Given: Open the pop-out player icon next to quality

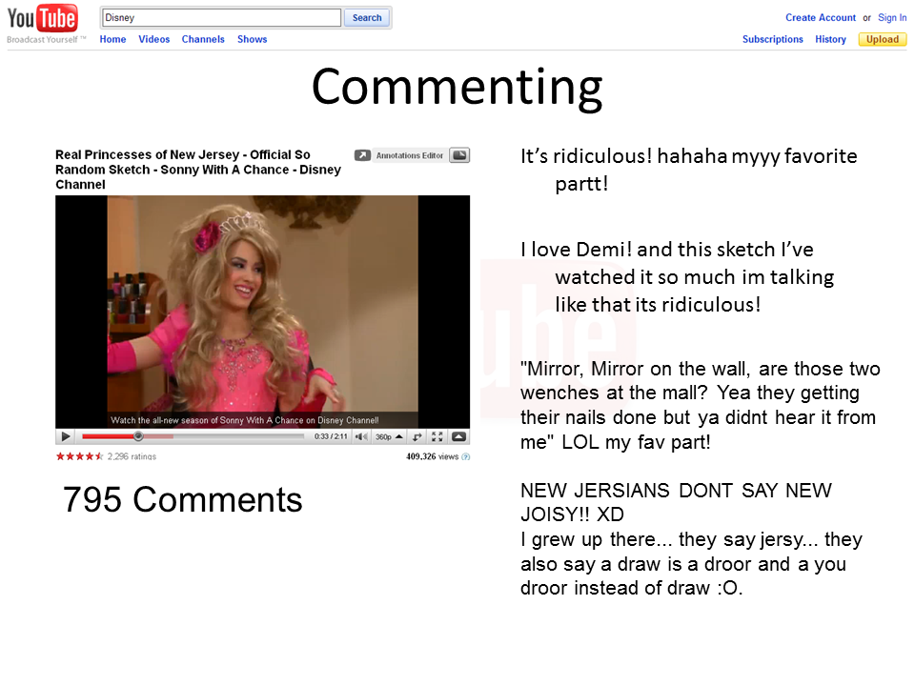Looking at the screenshot, I should pyautogui.click(x=417, y=436).
